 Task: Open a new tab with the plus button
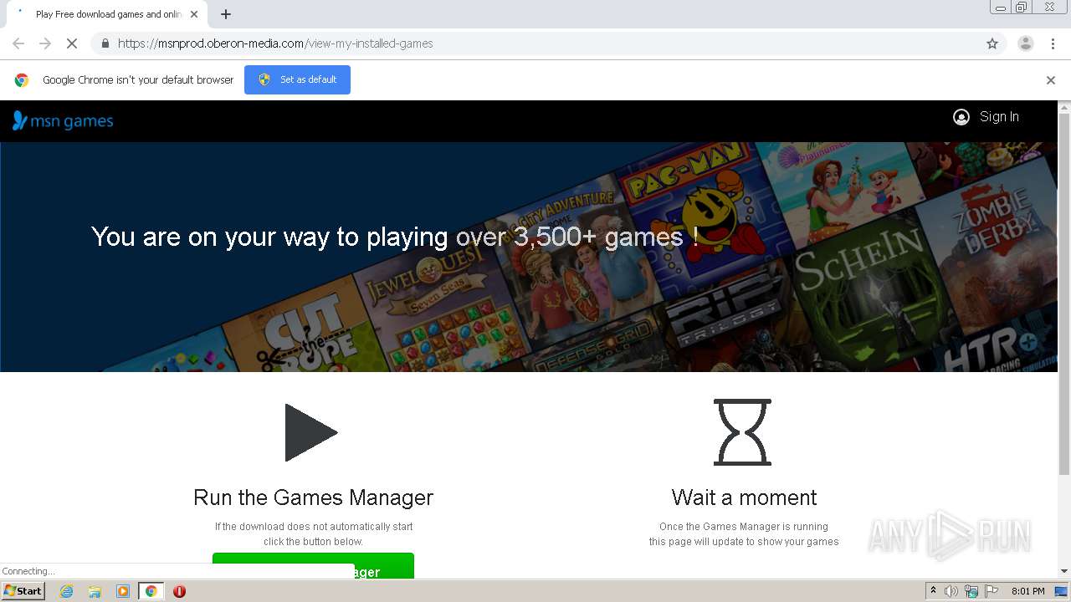coord(226,14)
